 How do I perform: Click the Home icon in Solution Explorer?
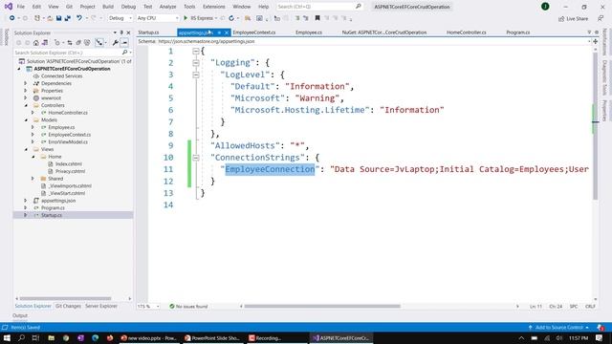pos(36,42)
